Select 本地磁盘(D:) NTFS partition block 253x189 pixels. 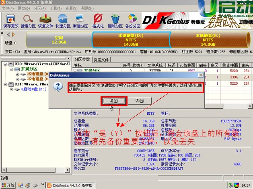click(x=131, y=40)
